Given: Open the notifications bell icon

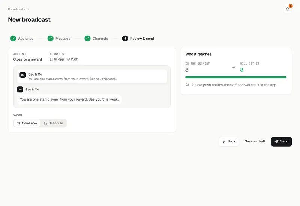Looking at the screenshot, I should click(x=287, y=9).
